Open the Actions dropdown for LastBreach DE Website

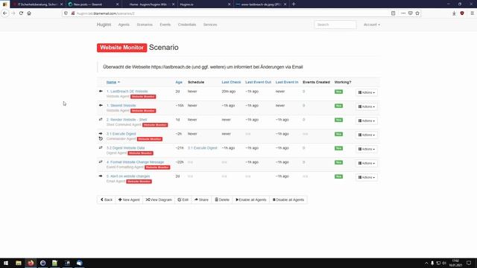[367, 92]
